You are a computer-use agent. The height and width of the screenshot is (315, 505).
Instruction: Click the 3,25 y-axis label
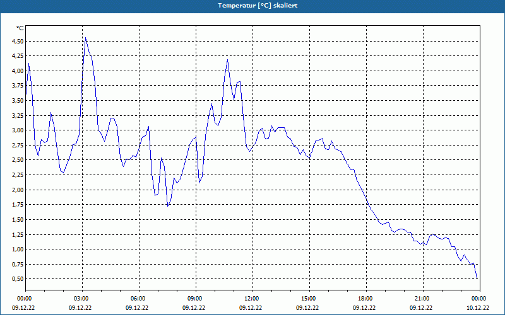click(x=18, y=115)
